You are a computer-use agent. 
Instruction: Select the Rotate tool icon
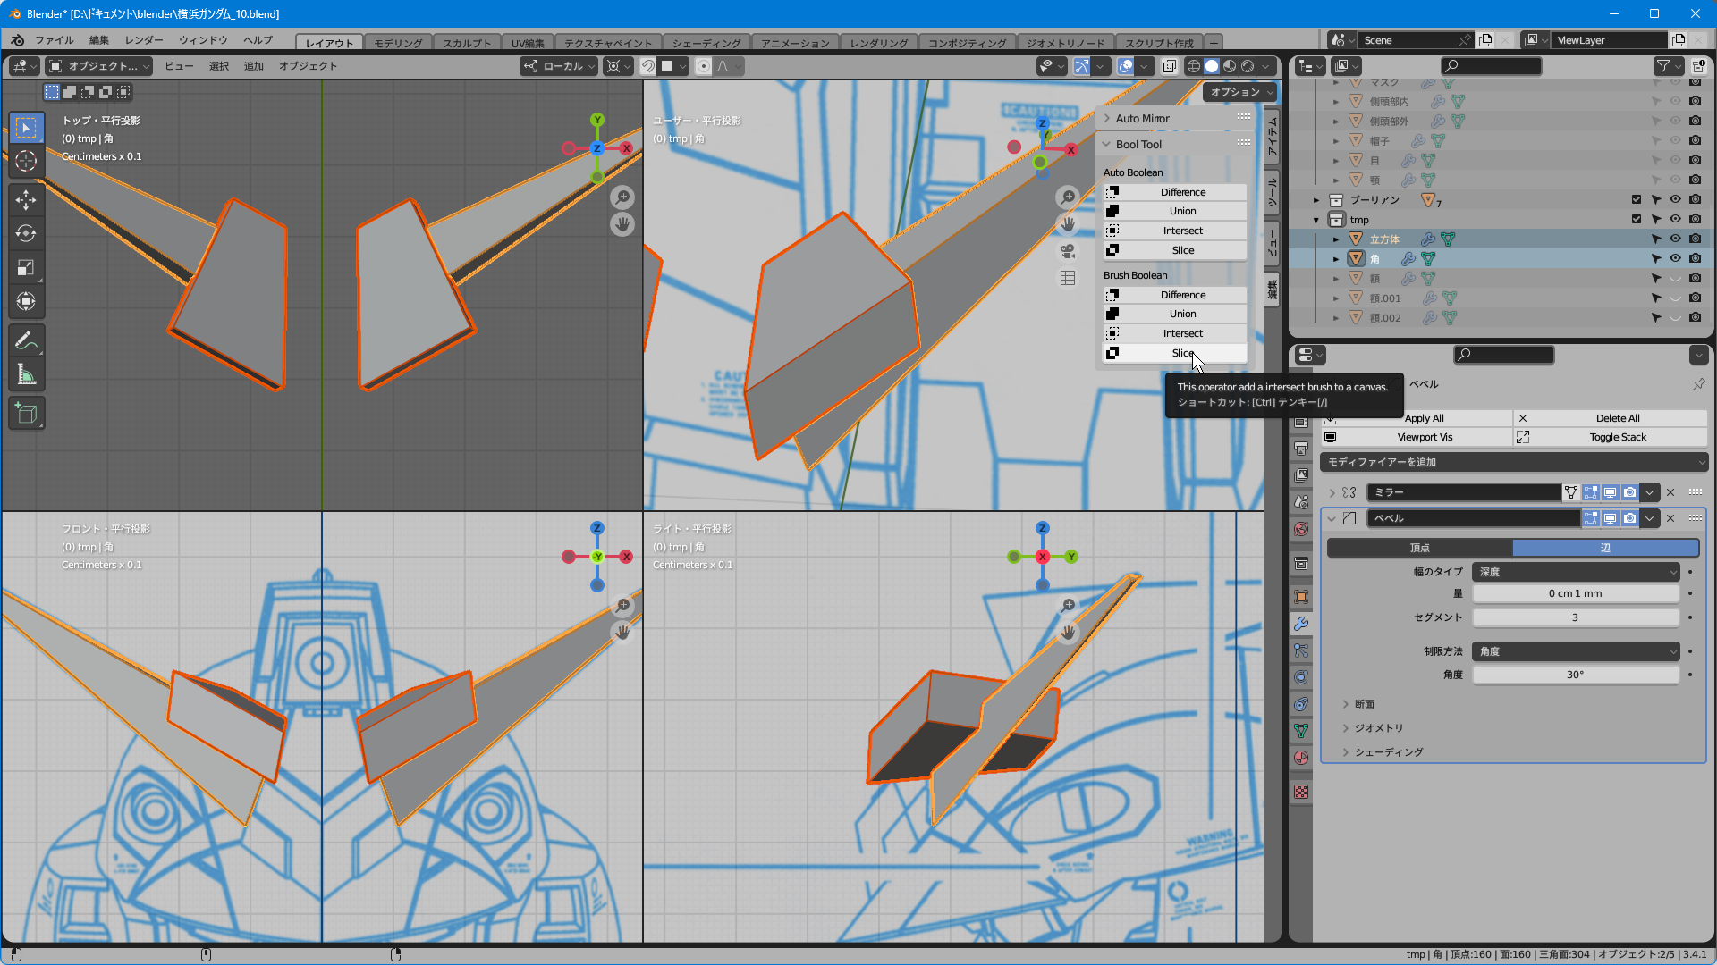[x=26, y=233]
